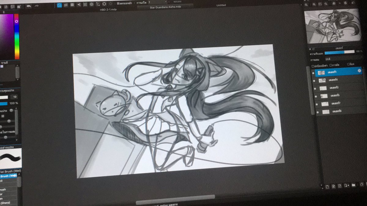Viewport: 367px width, 206px height.
Task: Click the canvas horizontal scrollbar
Action: point(175,200)
